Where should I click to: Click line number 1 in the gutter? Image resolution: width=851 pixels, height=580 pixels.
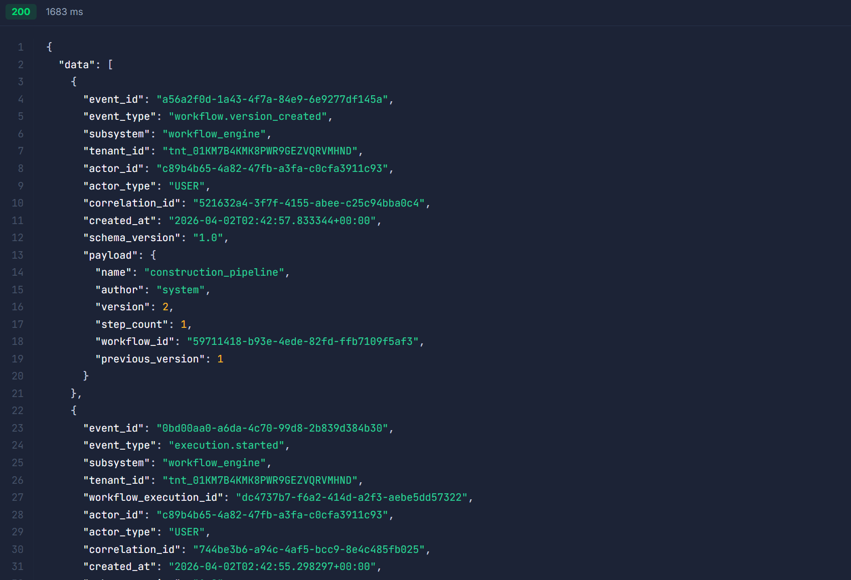tap(21, 47)
